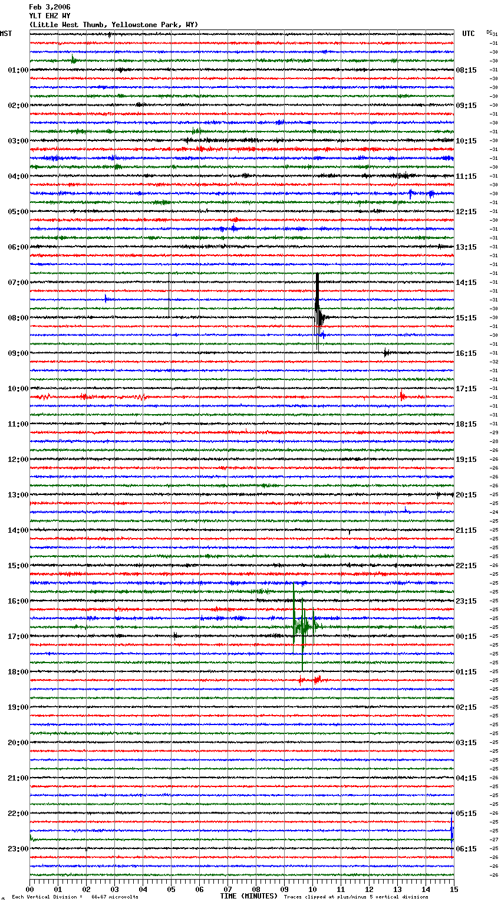
Task: Select the 09:00 MST row label
Action: (x=18, y=353)
